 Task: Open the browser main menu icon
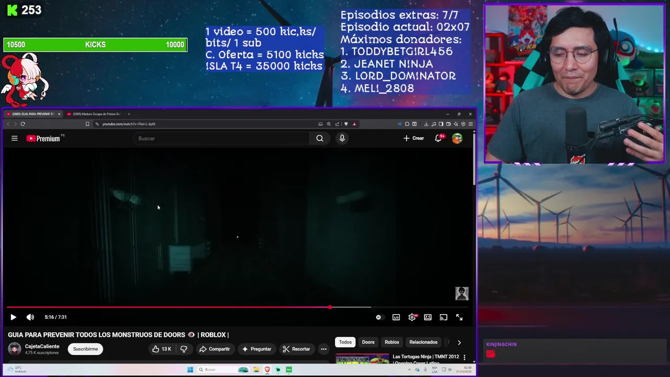coord(471,124)
